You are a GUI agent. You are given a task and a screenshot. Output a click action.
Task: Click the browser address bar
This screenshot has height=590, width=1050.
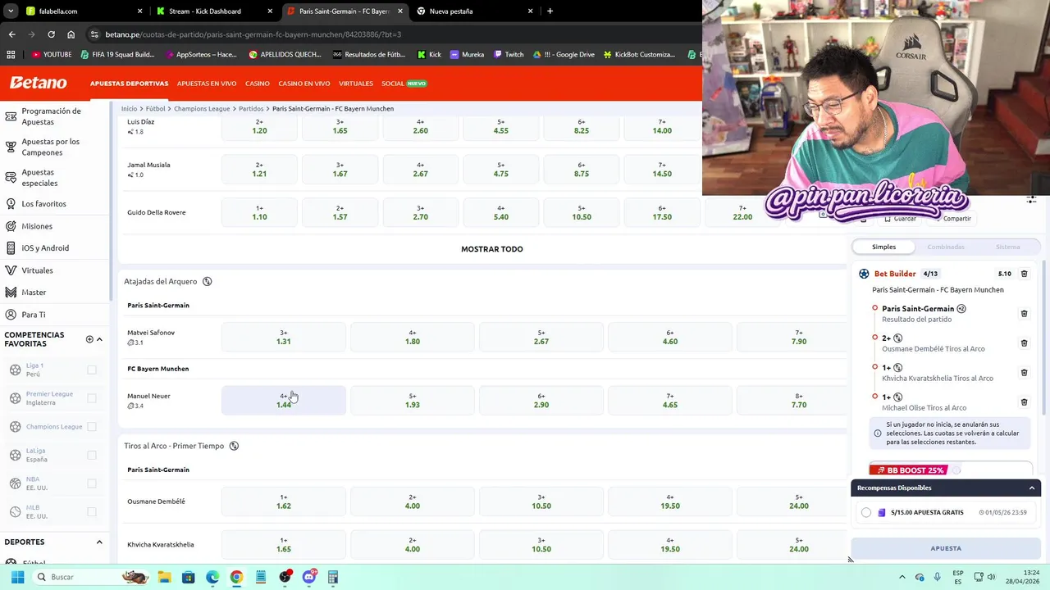394,34
